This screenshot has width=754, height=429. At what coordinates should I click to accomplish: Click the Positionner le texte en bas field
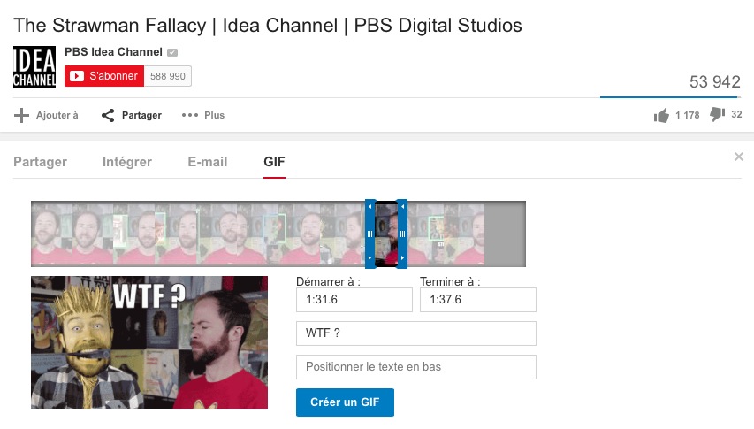pos(416,367)
